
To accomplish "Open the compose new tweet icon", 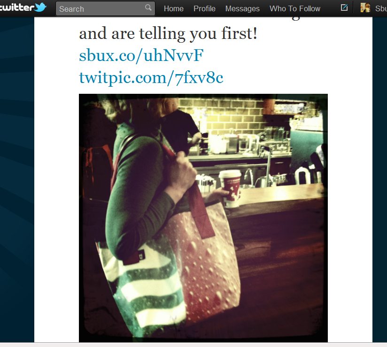I will click(344, 8).
